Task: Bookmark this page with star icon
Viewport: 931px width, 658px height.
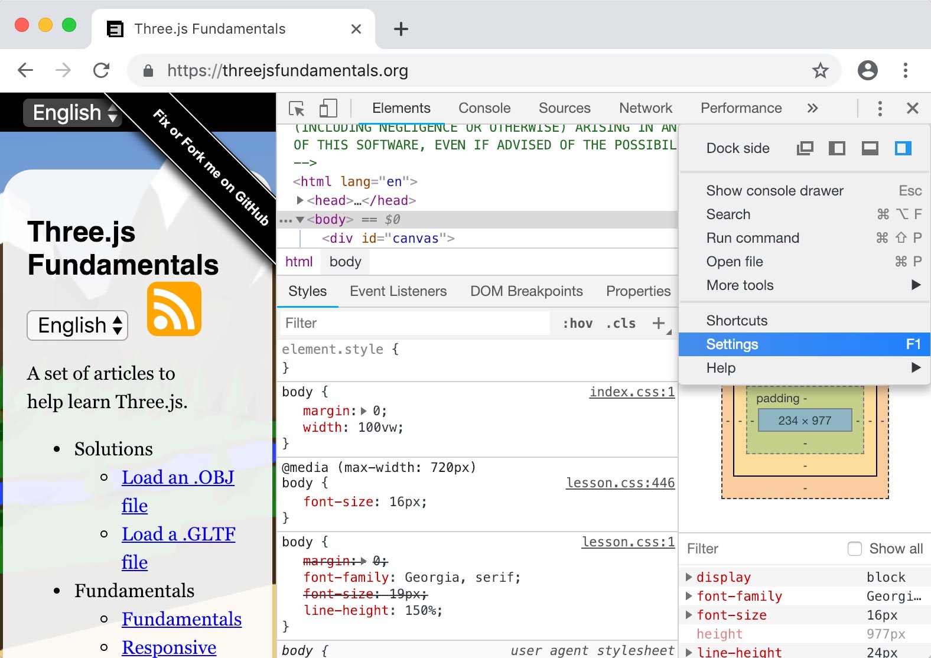Action: (820, 71)
